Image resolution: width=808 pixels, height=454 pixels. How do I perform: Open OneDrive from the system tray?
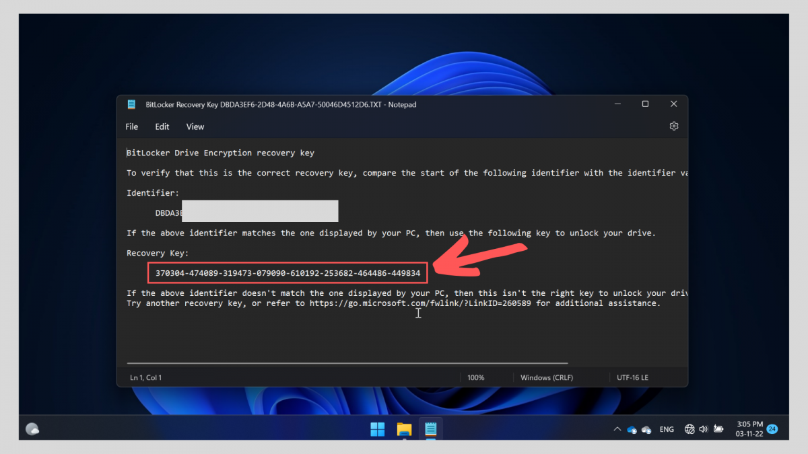tap(631, 428)
